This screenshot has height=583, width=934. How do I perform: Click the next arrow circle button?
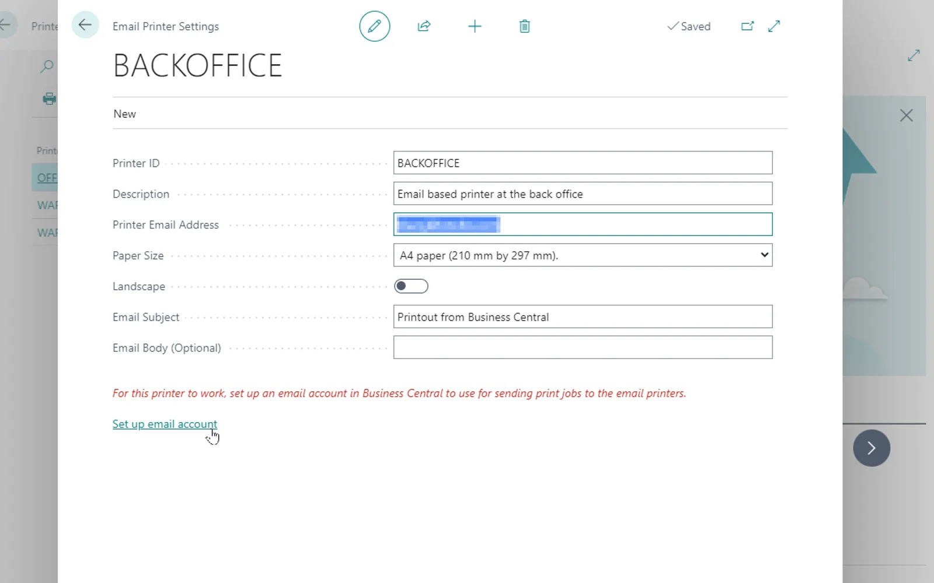point(872,448)
